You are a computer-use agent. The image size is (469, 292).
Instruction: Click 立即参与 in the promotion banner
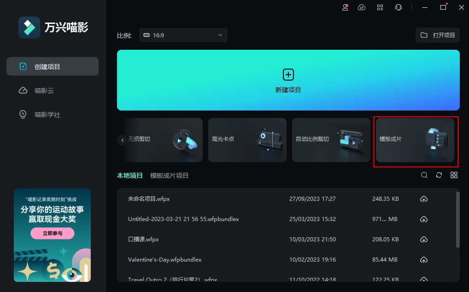point(52,234)
